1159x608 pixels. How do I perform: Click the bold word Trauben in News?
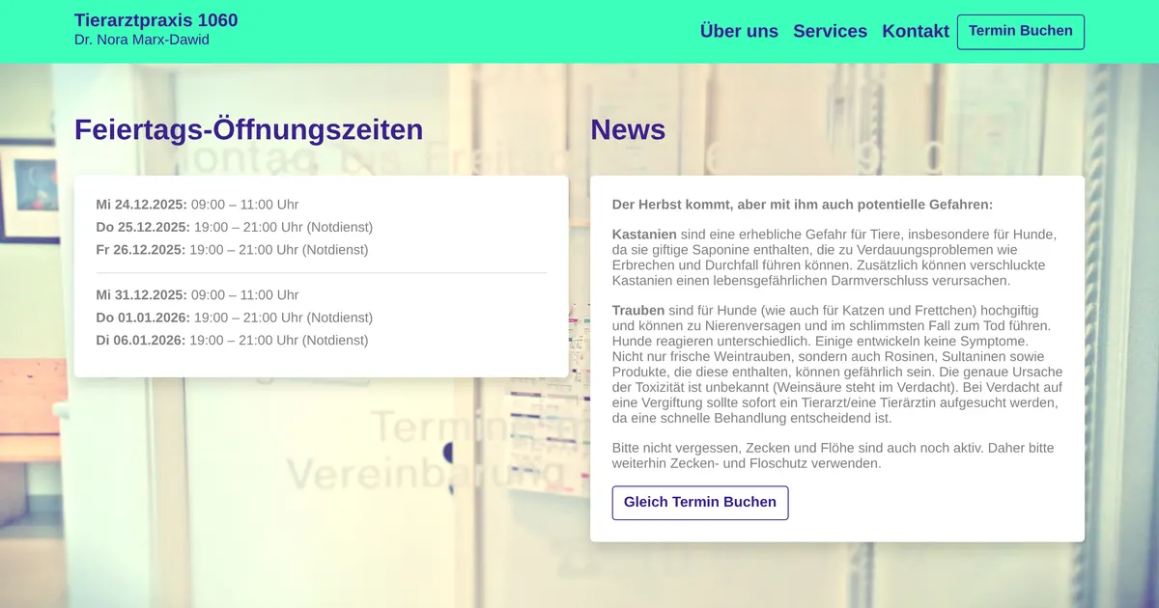(638, 310)
